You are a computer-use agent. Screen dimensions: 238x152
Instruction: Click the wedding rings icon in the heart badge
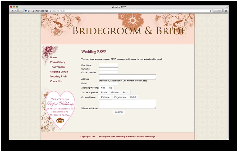tap(60, 120)
